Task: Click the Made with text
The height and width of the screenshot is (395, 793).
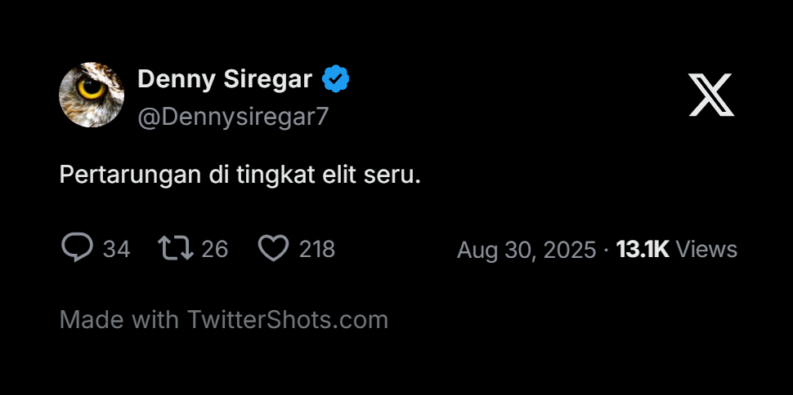Action: pos(119,319)
